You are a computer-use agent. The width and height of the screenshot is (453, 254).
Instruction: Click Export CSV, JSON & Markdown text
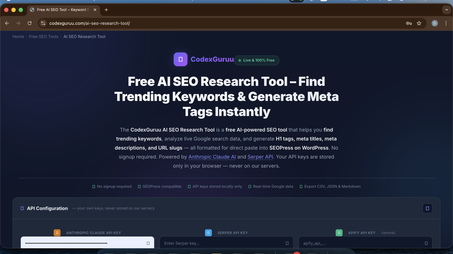point(332,186)
